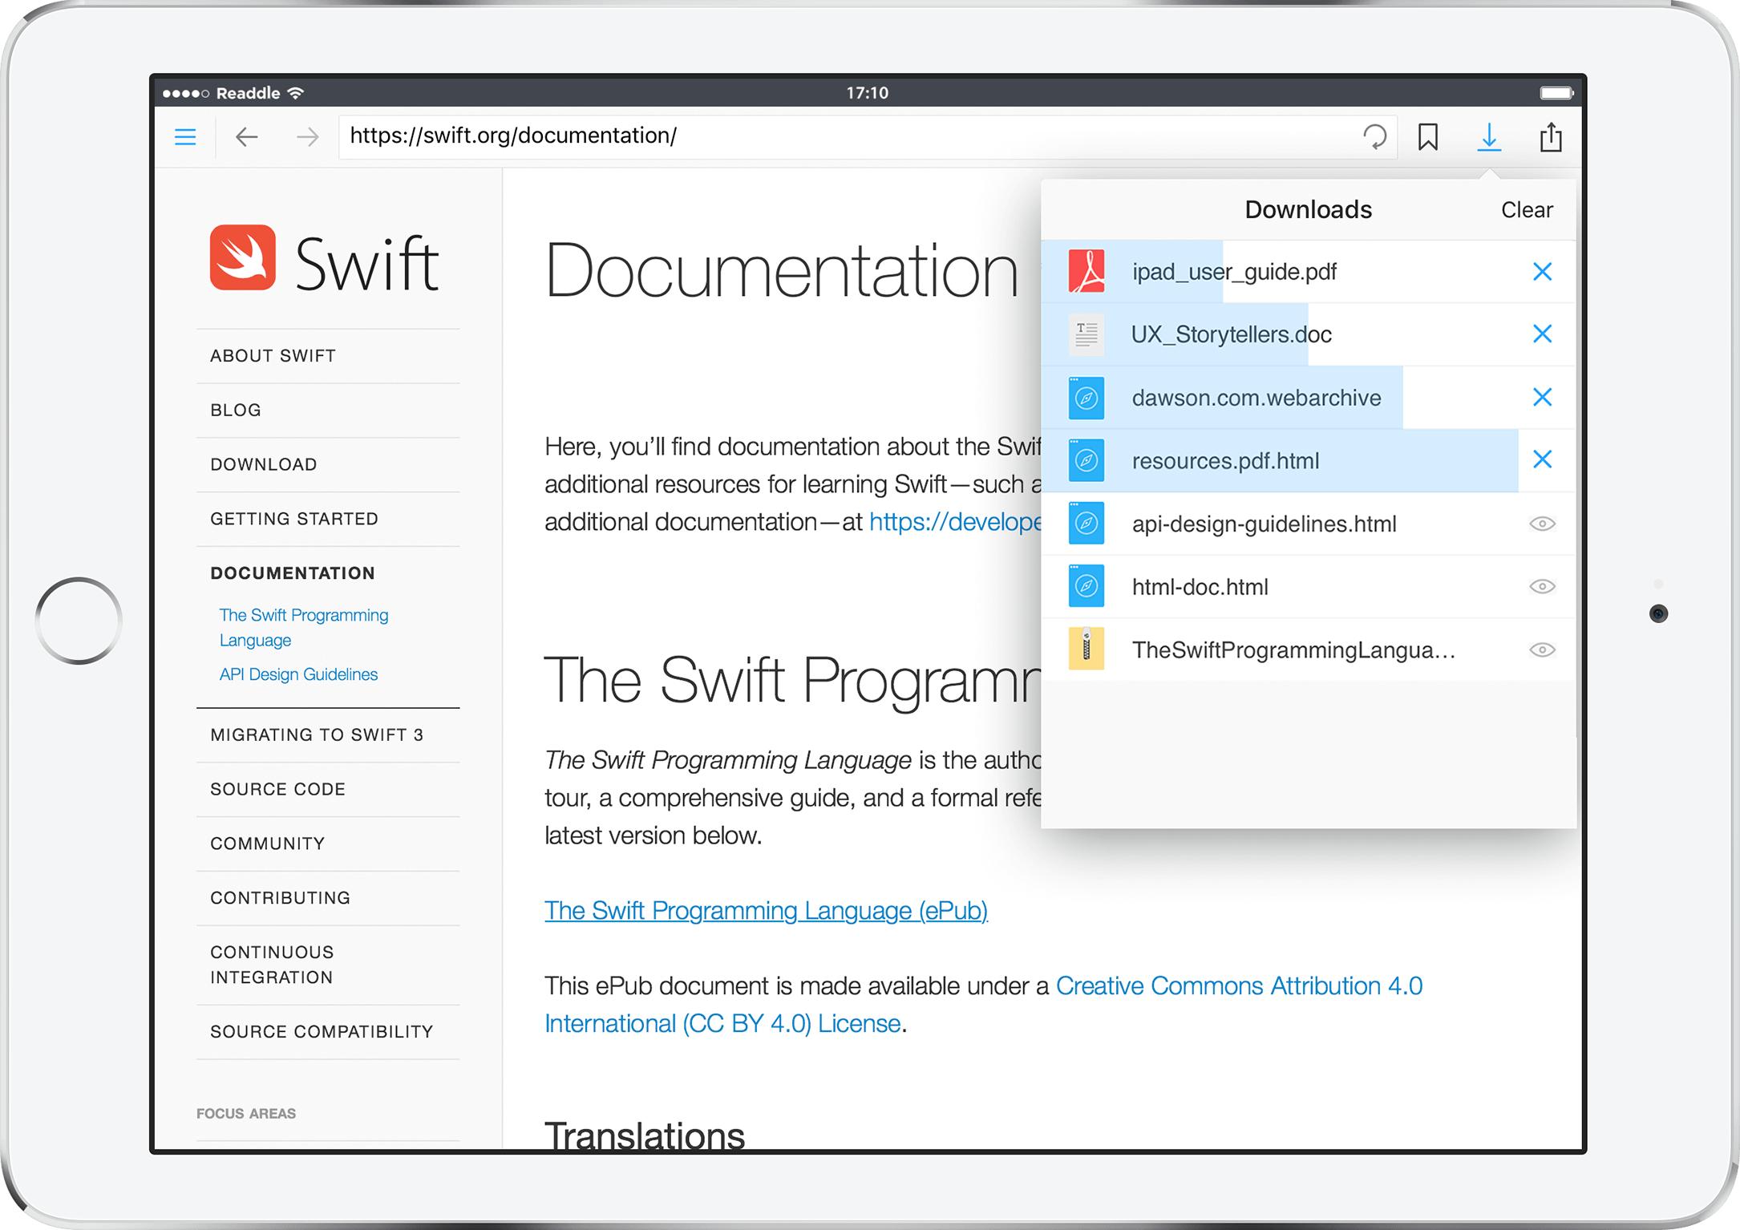Preview api-design-guidelines.html with eye icon

tap(1542, 524)
